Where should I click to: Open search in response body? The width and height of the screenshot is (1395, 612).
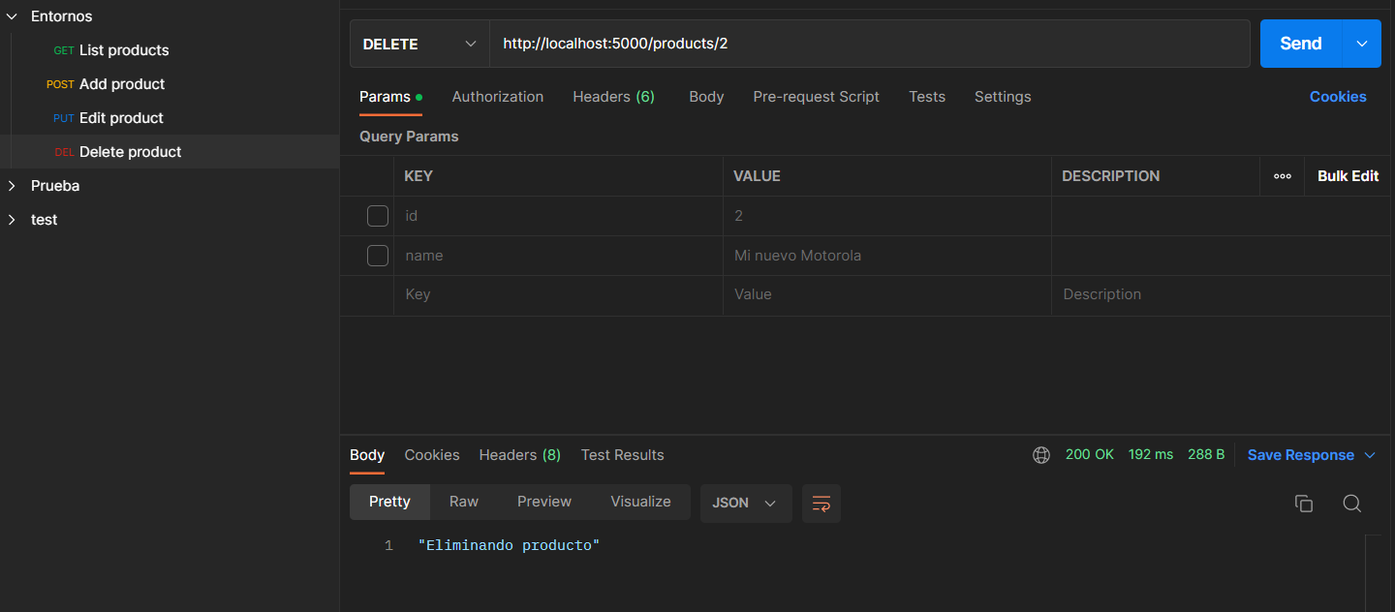(1352, 504)
